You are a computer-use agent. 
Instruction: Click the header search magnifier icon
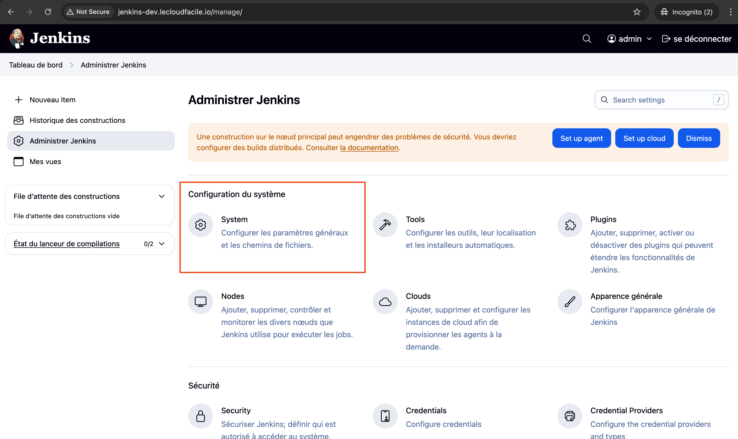(x=586, y=39)
